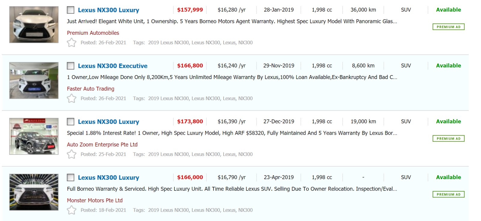Click Premium Ad badge on Auto Zoom listing
Screen dimensions: 481x221
pyautogui.click(x=448, y=139)
